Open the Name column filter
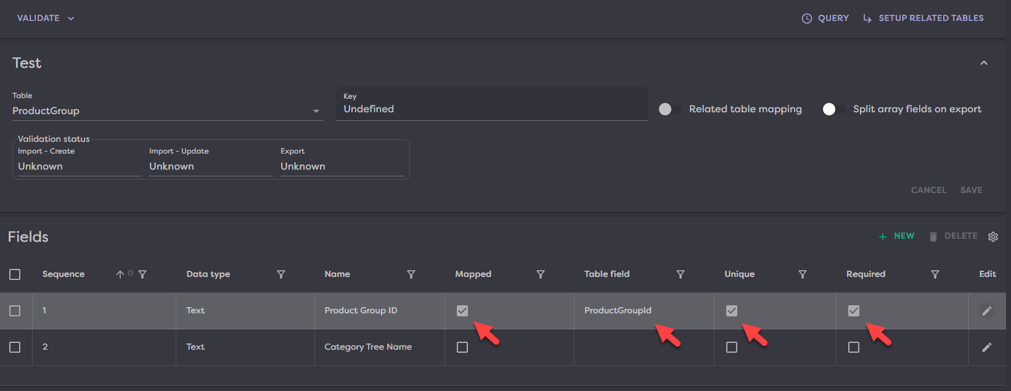This screenshot has width=1011, height=391. coord(411,274)
